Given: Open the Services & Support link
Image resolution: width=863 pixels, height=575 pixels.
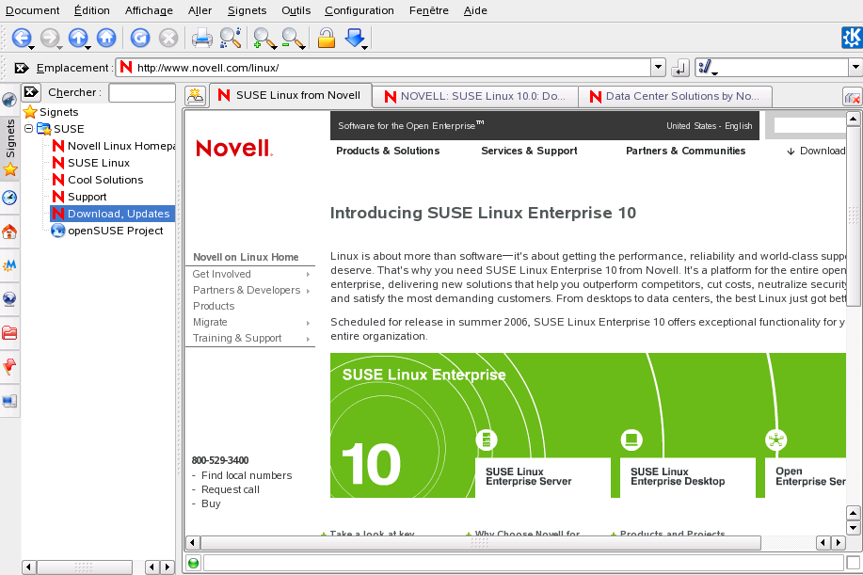Looking at the screenshot, I should tap(529, 151).
